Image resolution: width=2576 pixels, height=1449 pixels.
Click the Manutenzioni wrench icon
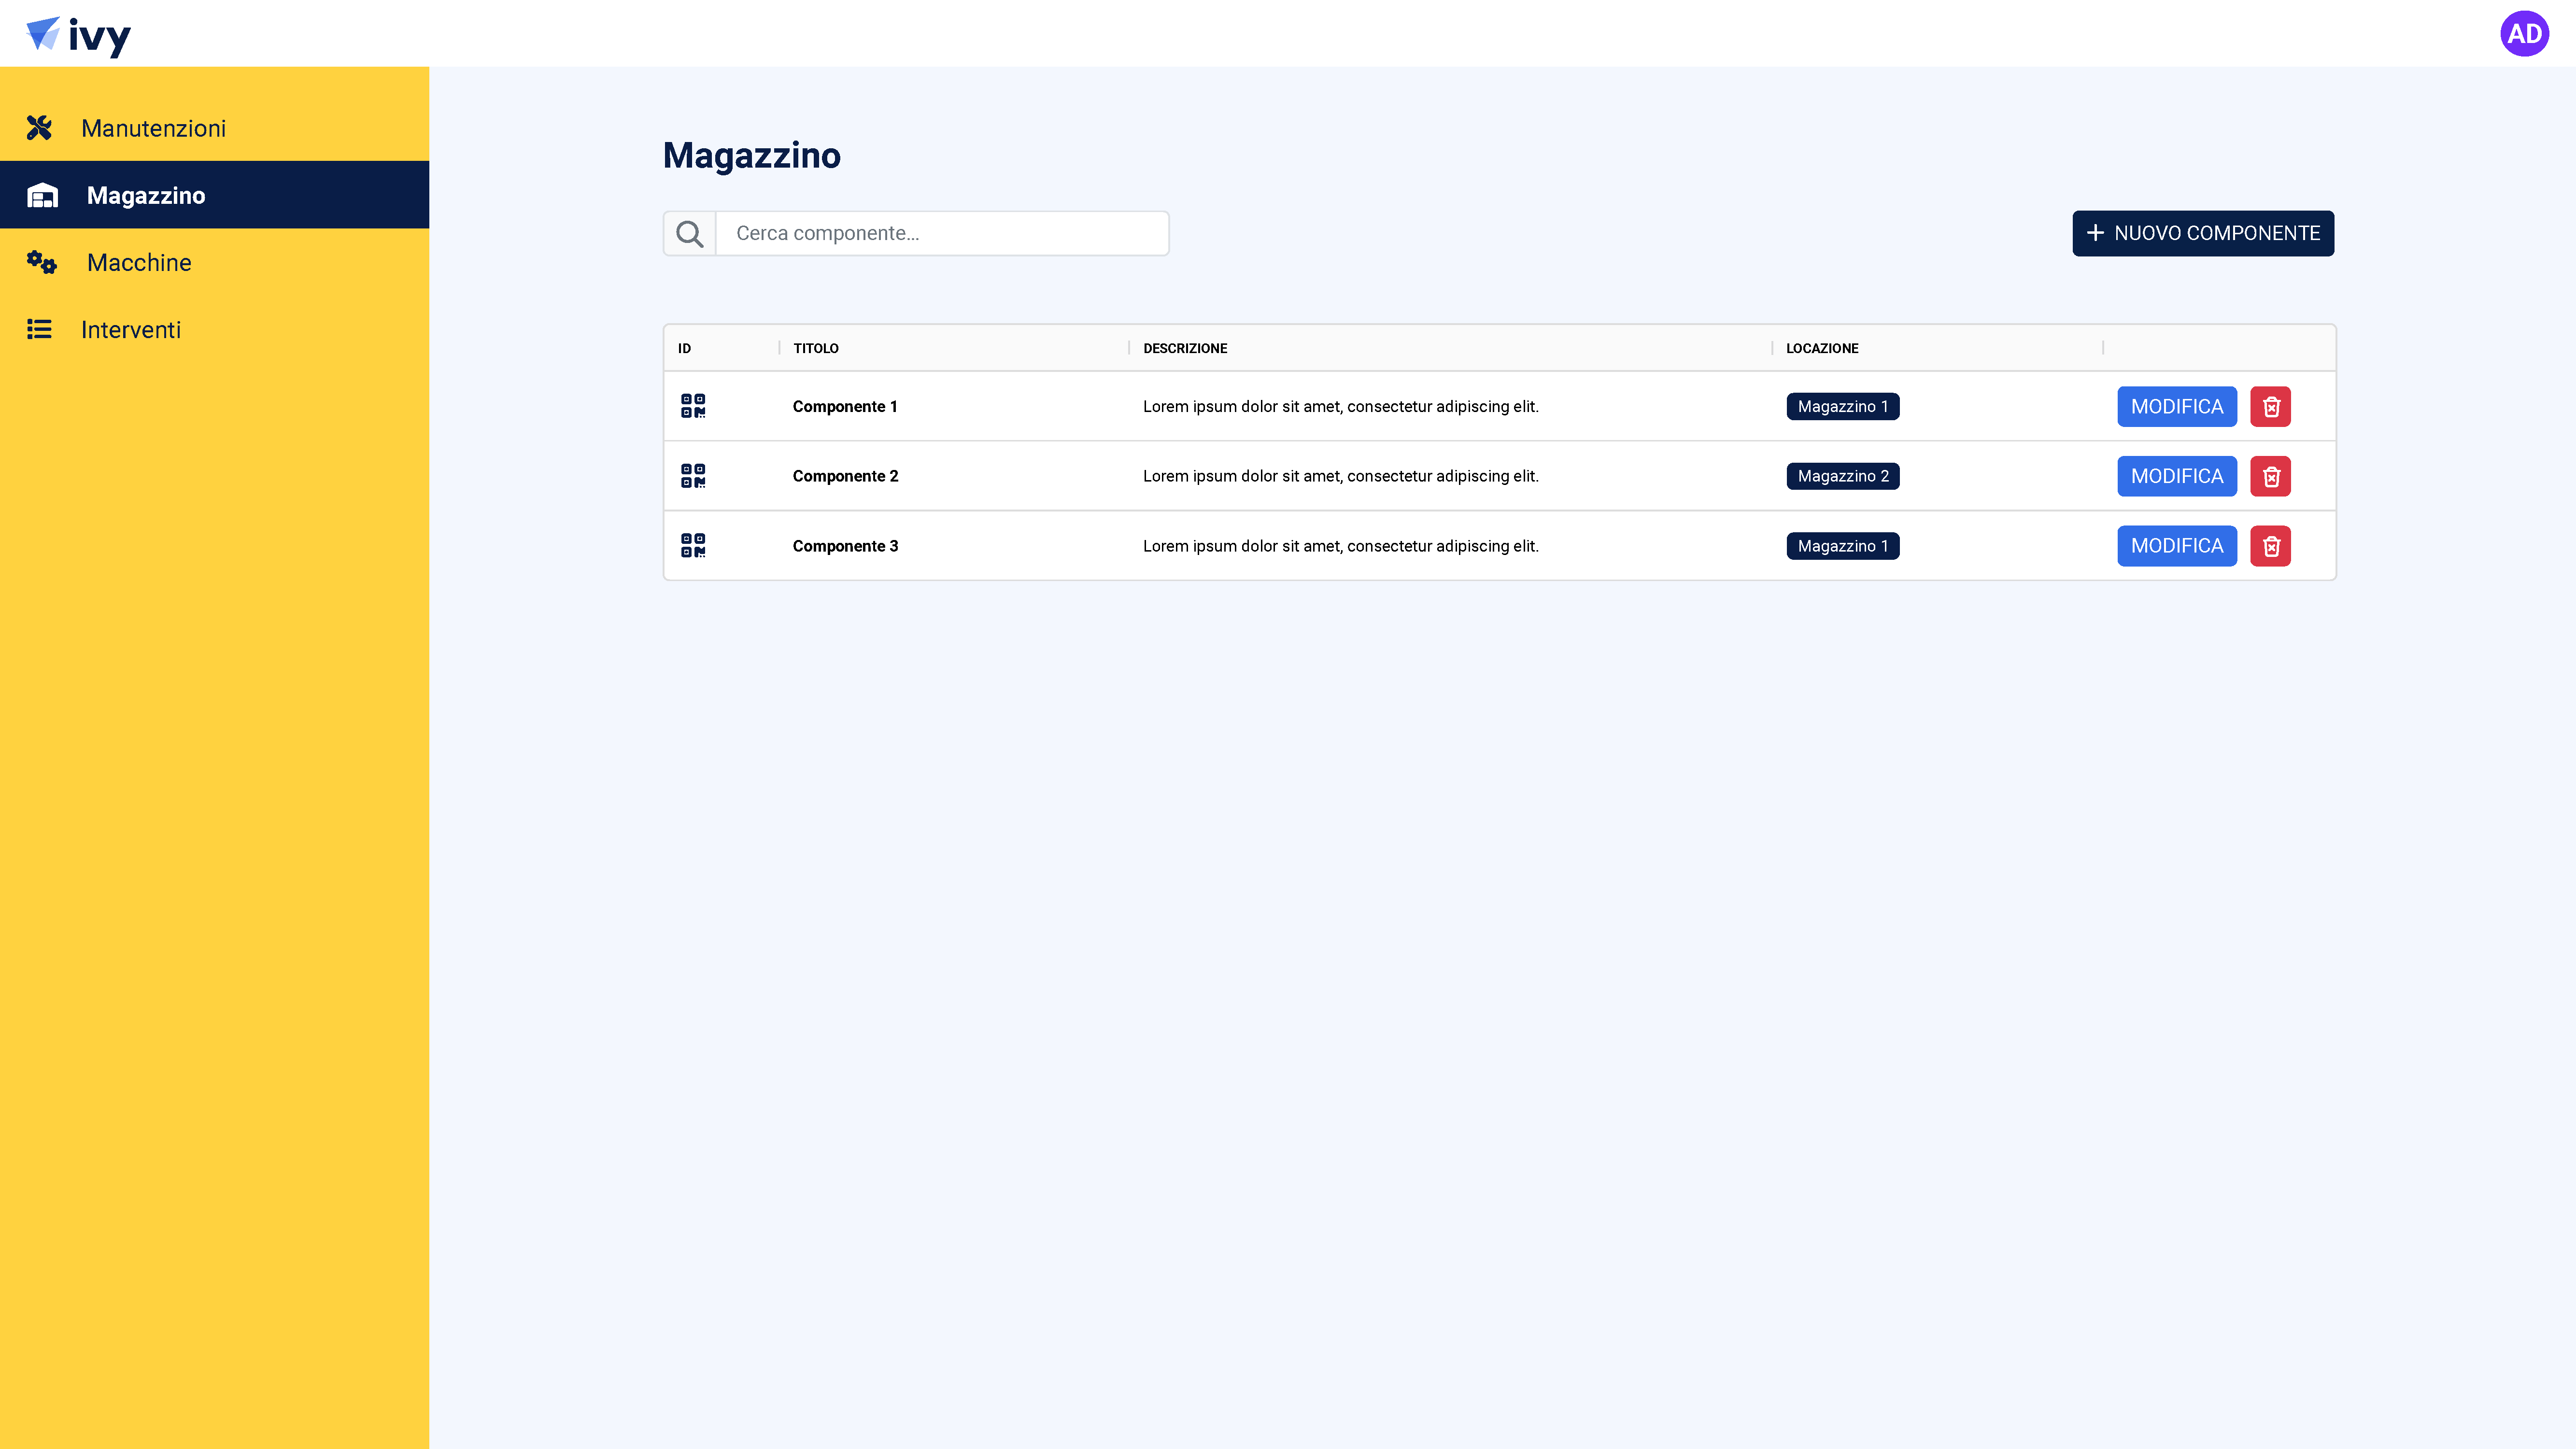coord(39,128)
